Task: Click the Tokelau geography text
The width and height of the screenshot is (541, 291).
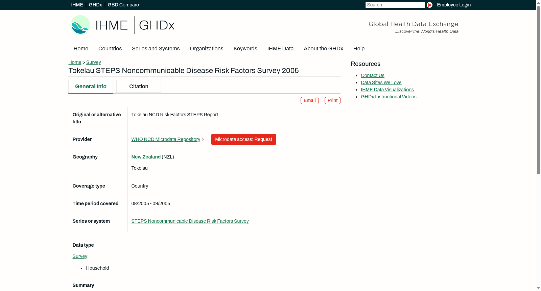Action: coord(140,168)
